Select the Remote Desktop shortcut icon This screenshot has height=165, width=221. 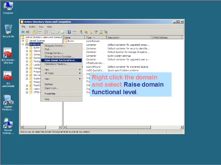8,126
